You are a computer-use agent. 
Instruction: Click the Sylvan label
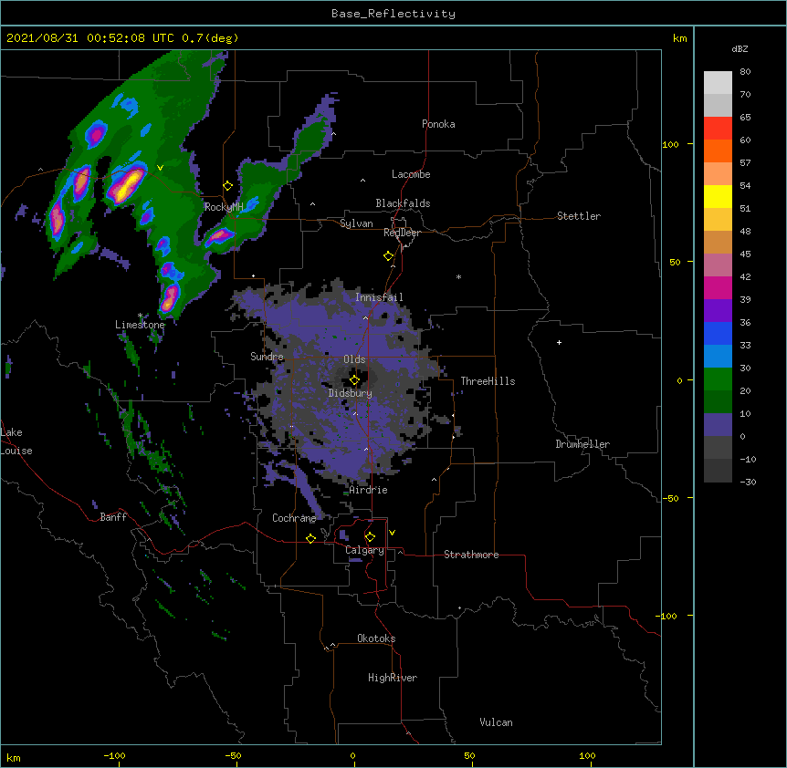(356, 223)
